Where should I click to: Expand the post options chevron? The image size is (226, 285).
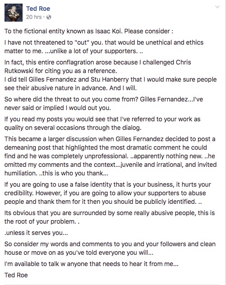(x=217, y=7)
